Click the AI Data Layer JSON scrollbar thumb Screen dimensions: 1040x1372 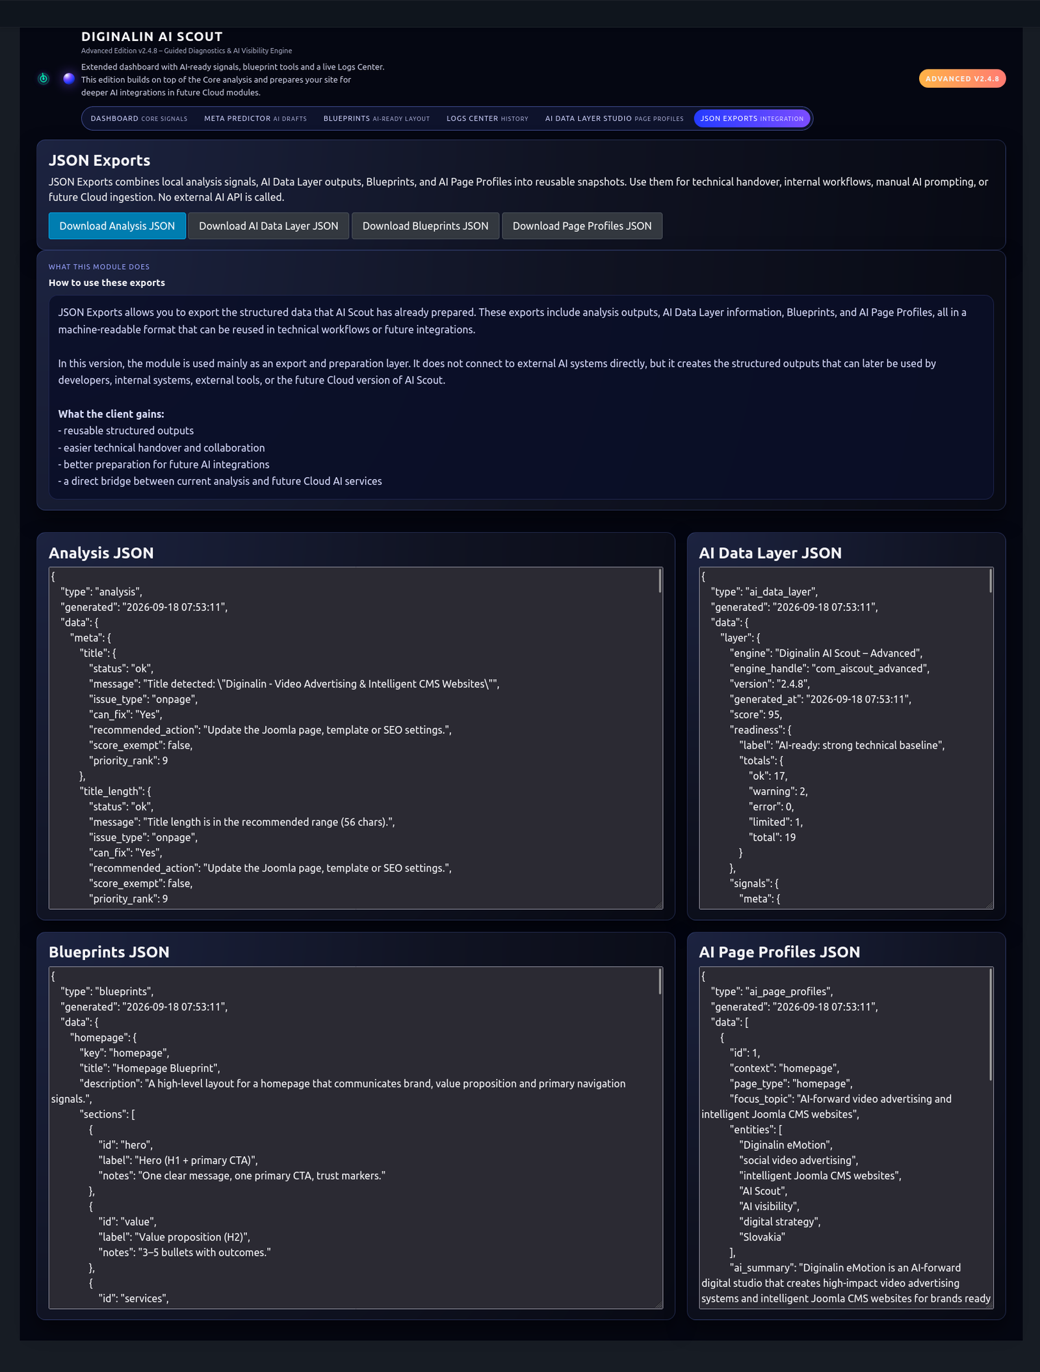991,580
